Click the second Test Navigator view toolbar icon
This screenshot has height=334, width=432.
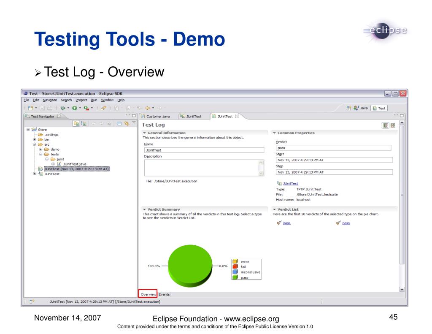pos(84,123)
